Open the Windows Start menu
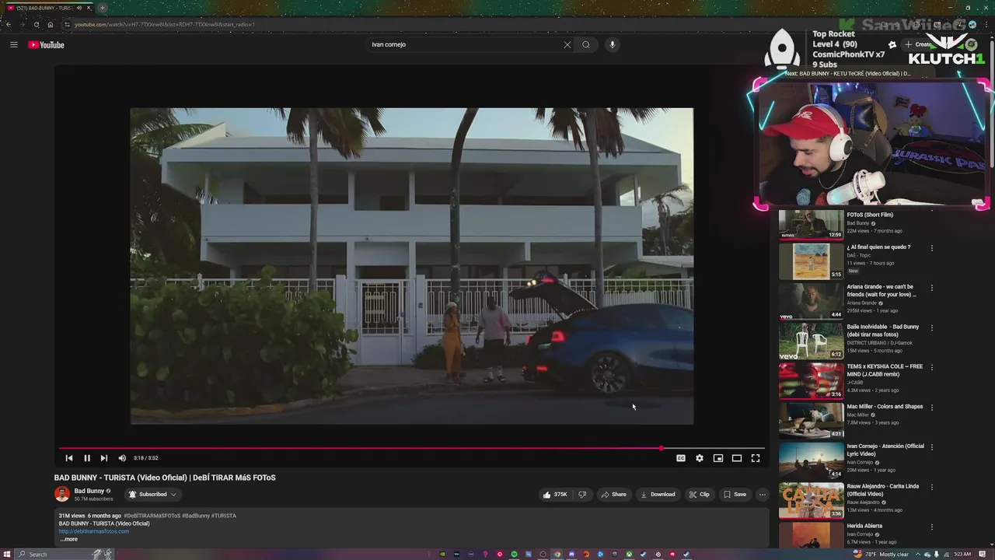This screenshot has height=560, width=995. click(x=7, y=555)
